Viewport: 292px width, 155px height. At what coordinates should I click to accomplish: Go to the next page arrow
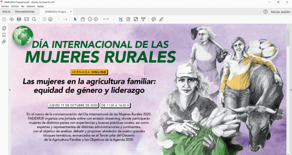pyautogui.click(x=50, y=19)
